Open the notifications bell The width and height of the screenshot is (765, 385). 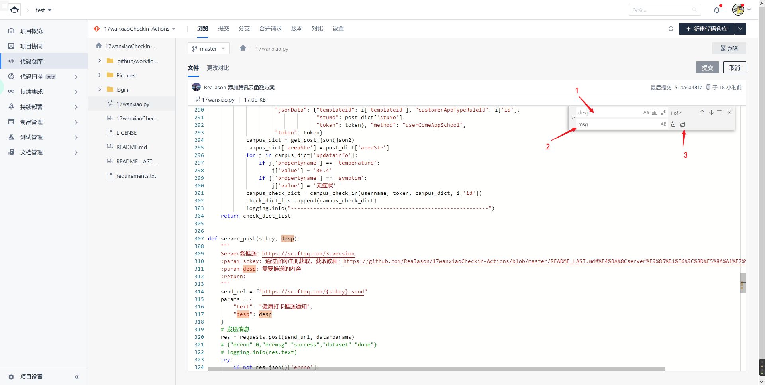click(717, 10)
